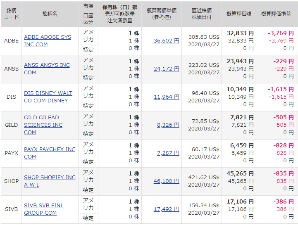Select the bold -1,615 円 loss value
Image resolution: width=298 pixels, height=225 pixels.
[x=281, y=90]
